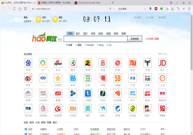Open the Weibo eye icon
Screen dimensions: 193x135
pos(28,78)
